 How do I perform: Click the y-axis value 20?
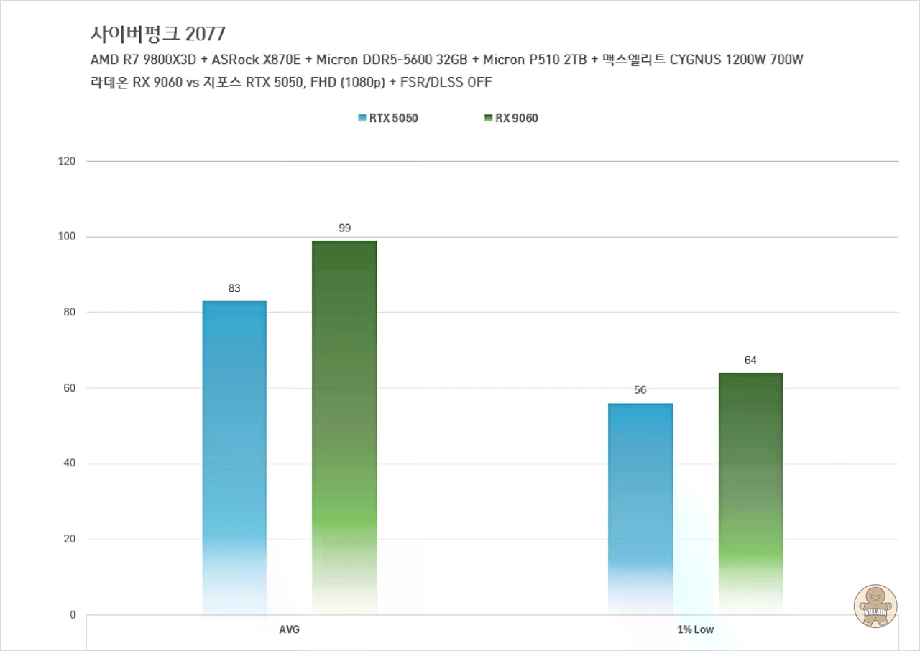[x=70, y=539]
